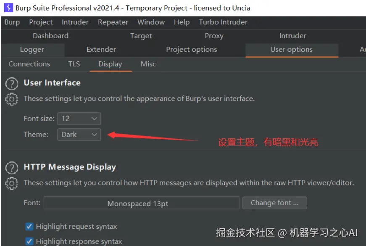Open the Turbo Intruder menu

click(x=223, y=22)
